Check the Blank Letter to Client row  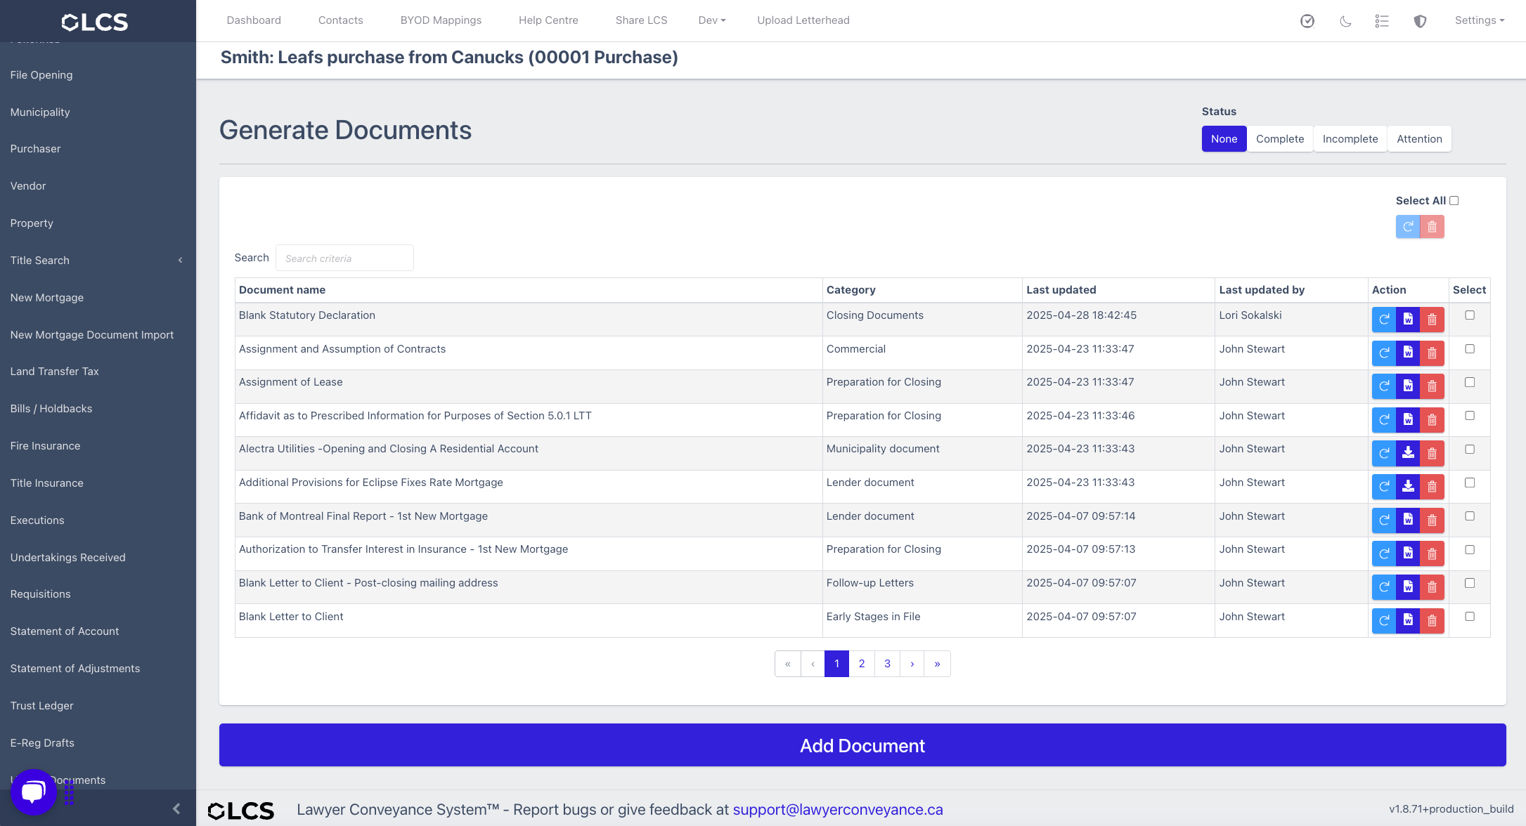coord(1470,617)
